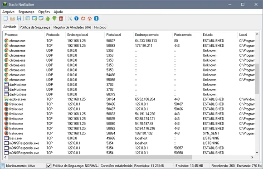This screenshot has width=263, height=169.
Task: Open the Opções menu
Action: (x=44, y=12)
